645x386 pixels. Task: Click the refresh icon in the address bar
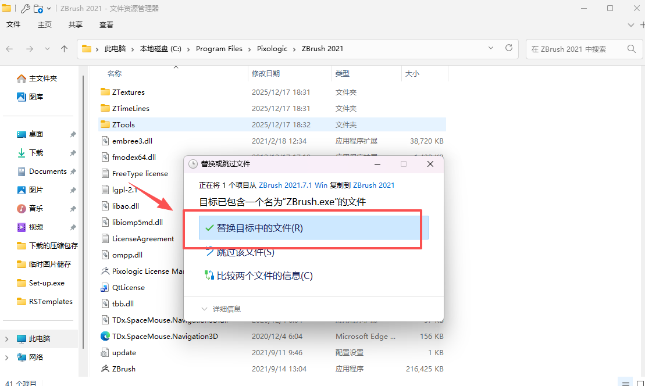tap(509, 49)
